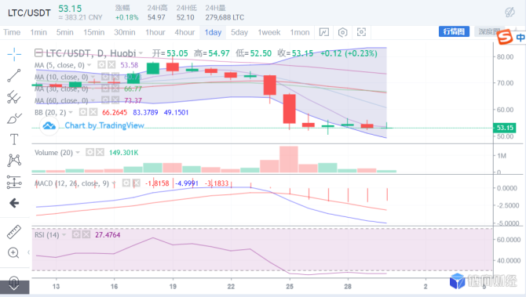Click the blue 行情图 button
This screenshot has height=297, width=526.
[454, 31]
